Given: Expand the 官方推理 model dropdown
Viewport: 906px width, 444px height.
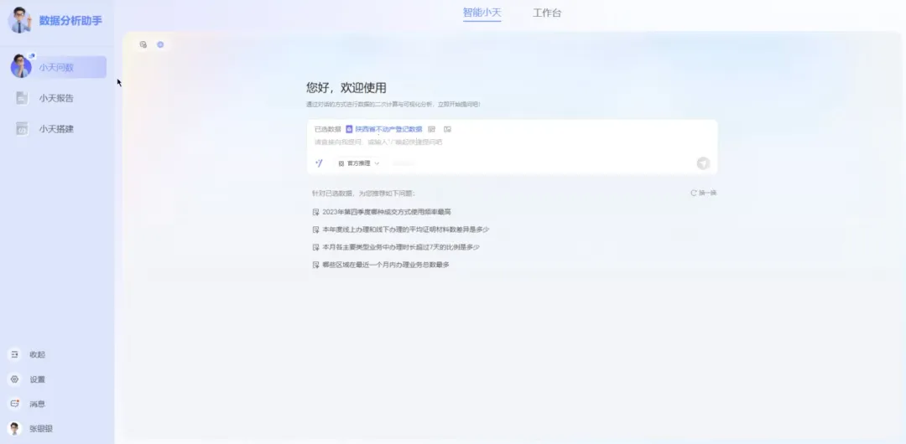Looking at the screenshot, I should pos(358,163).
